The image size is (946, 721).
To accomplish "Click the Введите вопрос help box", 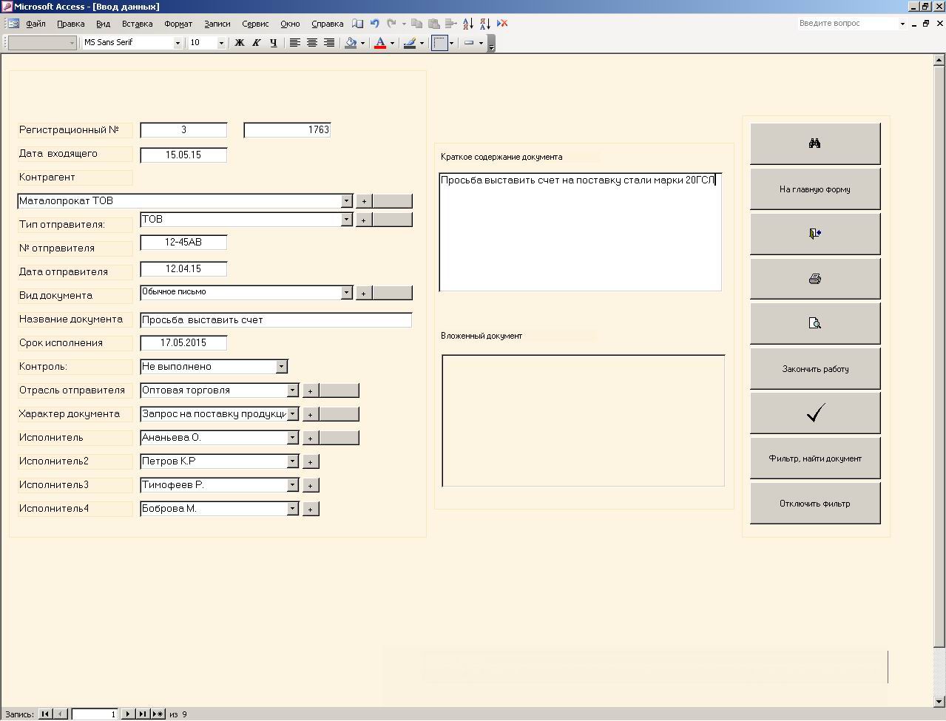I will (x=847, y=24).
